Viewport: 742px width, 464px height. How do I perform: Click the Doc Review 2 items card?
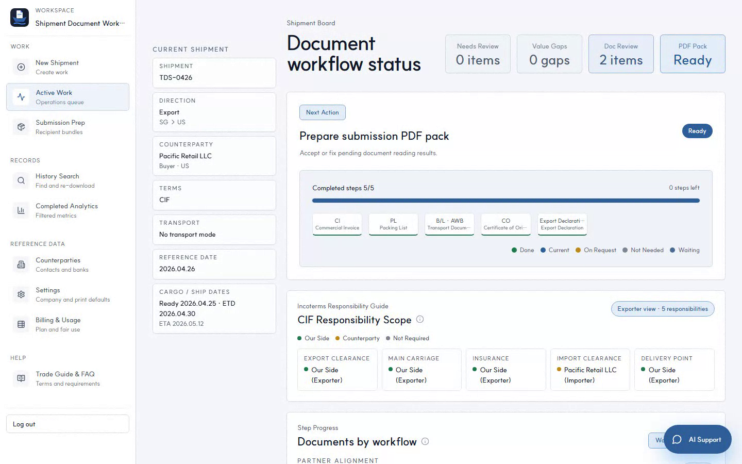[x=621, y=54]
